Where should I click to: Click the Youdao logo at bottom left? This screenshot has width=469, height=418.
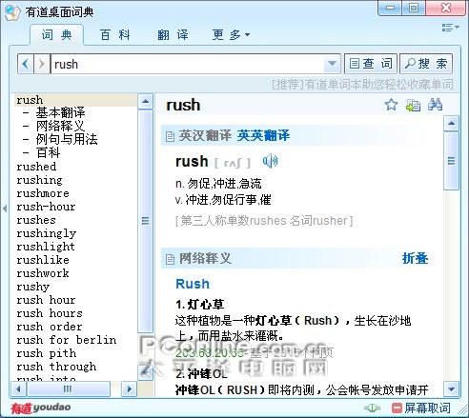click(x=40, y=408)
